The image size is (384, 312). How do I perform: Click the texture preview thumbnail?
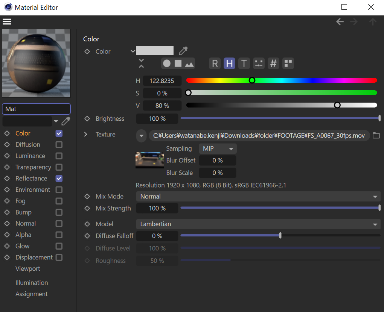pyautogui.click(x=149, y=160)
